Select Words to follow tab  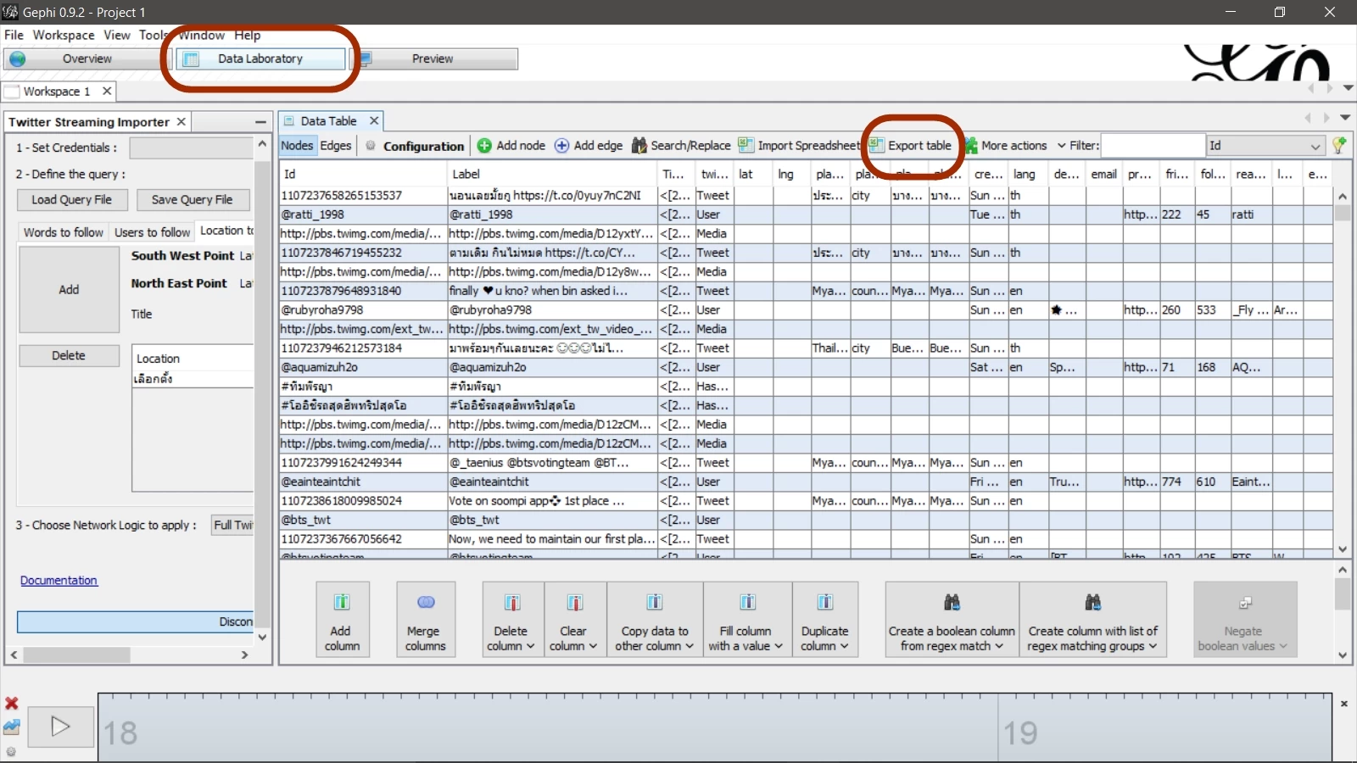tap(64, 232)
